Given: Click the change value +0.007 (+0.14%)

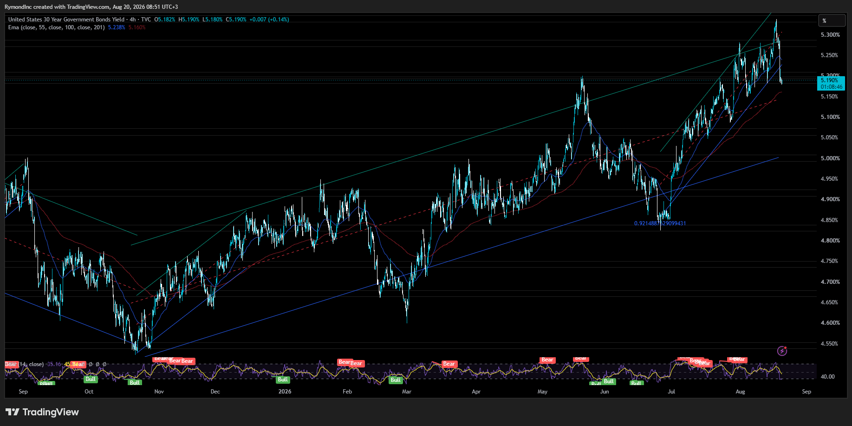Looking at the screenshot, I should [269, 20].
